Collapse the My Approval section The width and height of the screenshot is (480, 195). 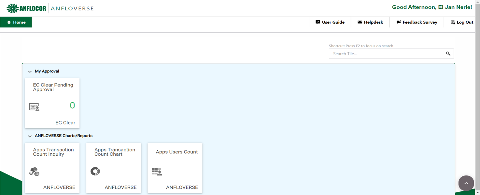[x=30, y=71]
